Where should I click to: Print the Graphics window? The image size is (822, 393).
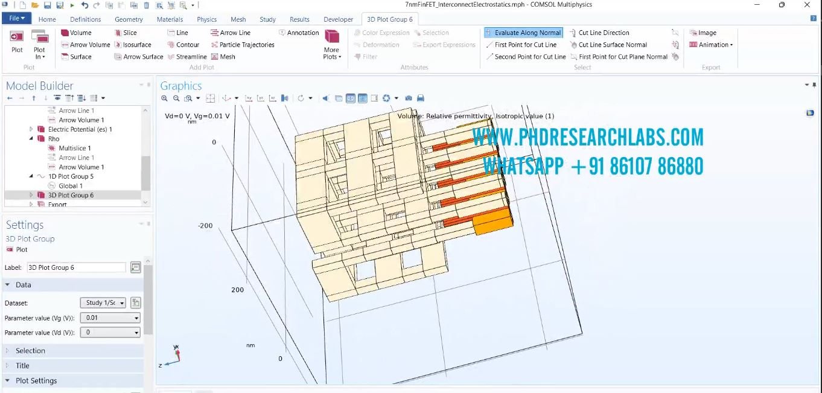coord(421,98)
